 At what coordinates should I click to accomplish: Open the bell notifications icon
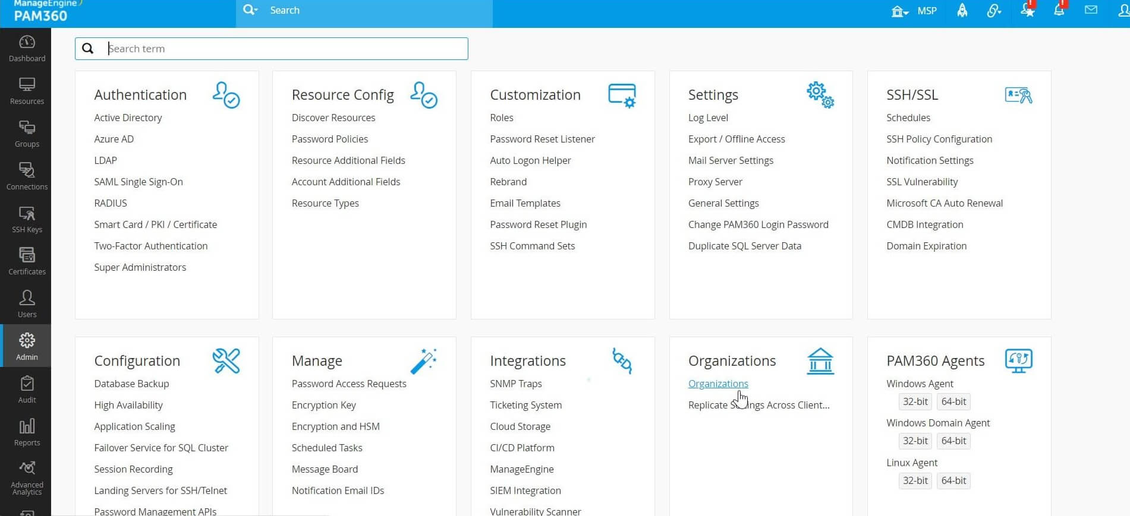click(1059, 10)
